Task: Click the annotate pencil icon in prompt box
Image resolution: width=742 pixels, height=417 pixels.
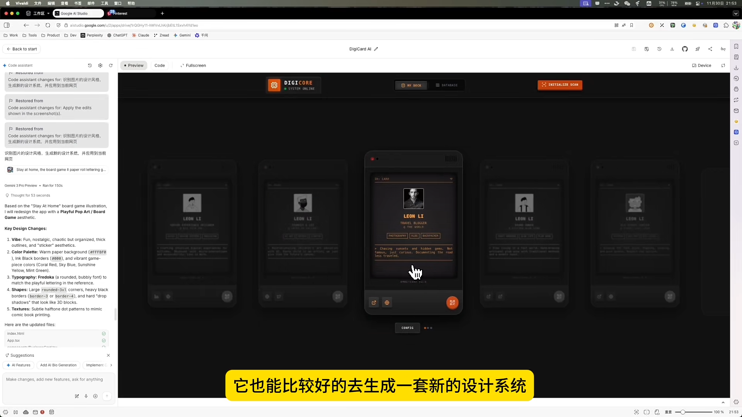Action: pyautogui.click(x=77, y=396)
